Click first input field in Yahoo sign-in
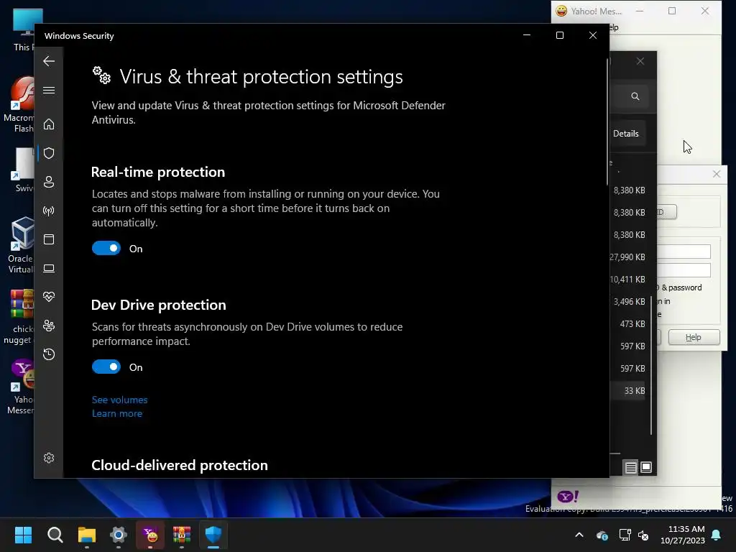This screenshot has width=736, height=552. (684, 252)
